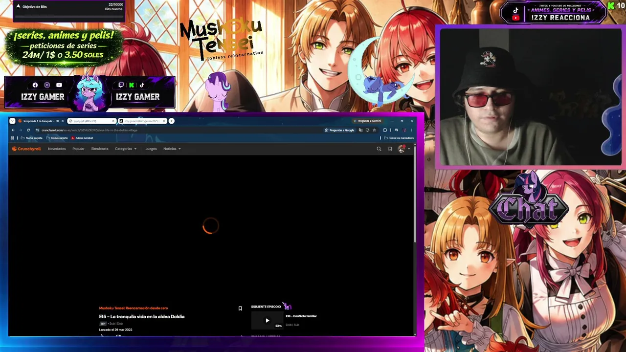Image resolution: width=626 pixels, height=352 pixels.
Task: View site information icon in address bar
Action: 38,130
